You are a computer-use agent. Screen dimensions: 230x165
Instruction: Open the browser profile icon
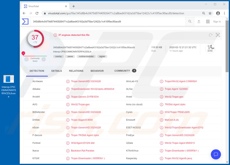coord(218,13)
